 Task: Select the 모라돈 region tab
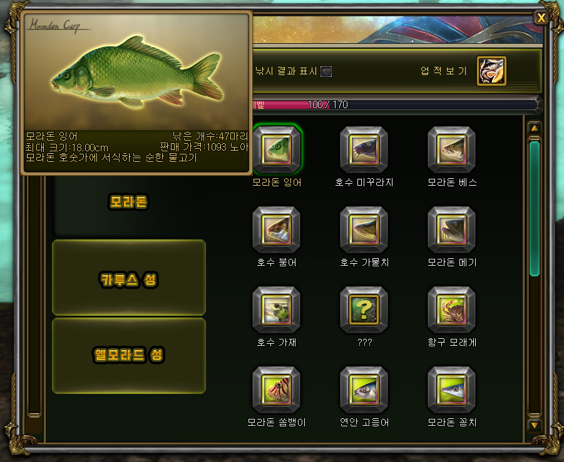click(x=129, y=201)
